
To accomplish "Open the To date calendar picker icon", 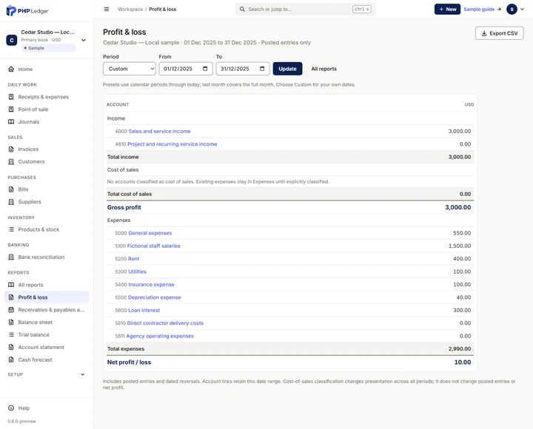I will point(262,69).
